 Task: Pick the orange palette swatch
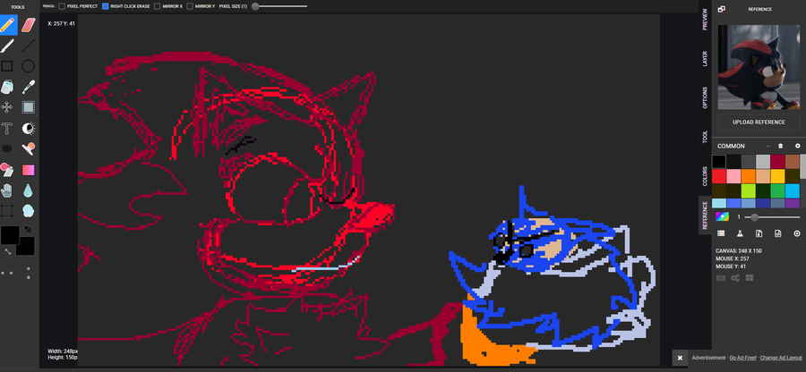click(748, 176)
